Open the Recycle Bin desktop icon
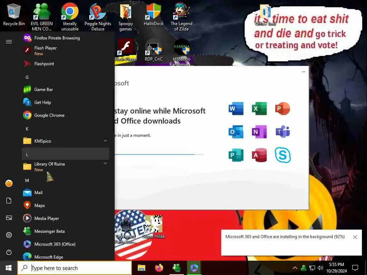This screenshot has height=275, width=367. point(14,14)
